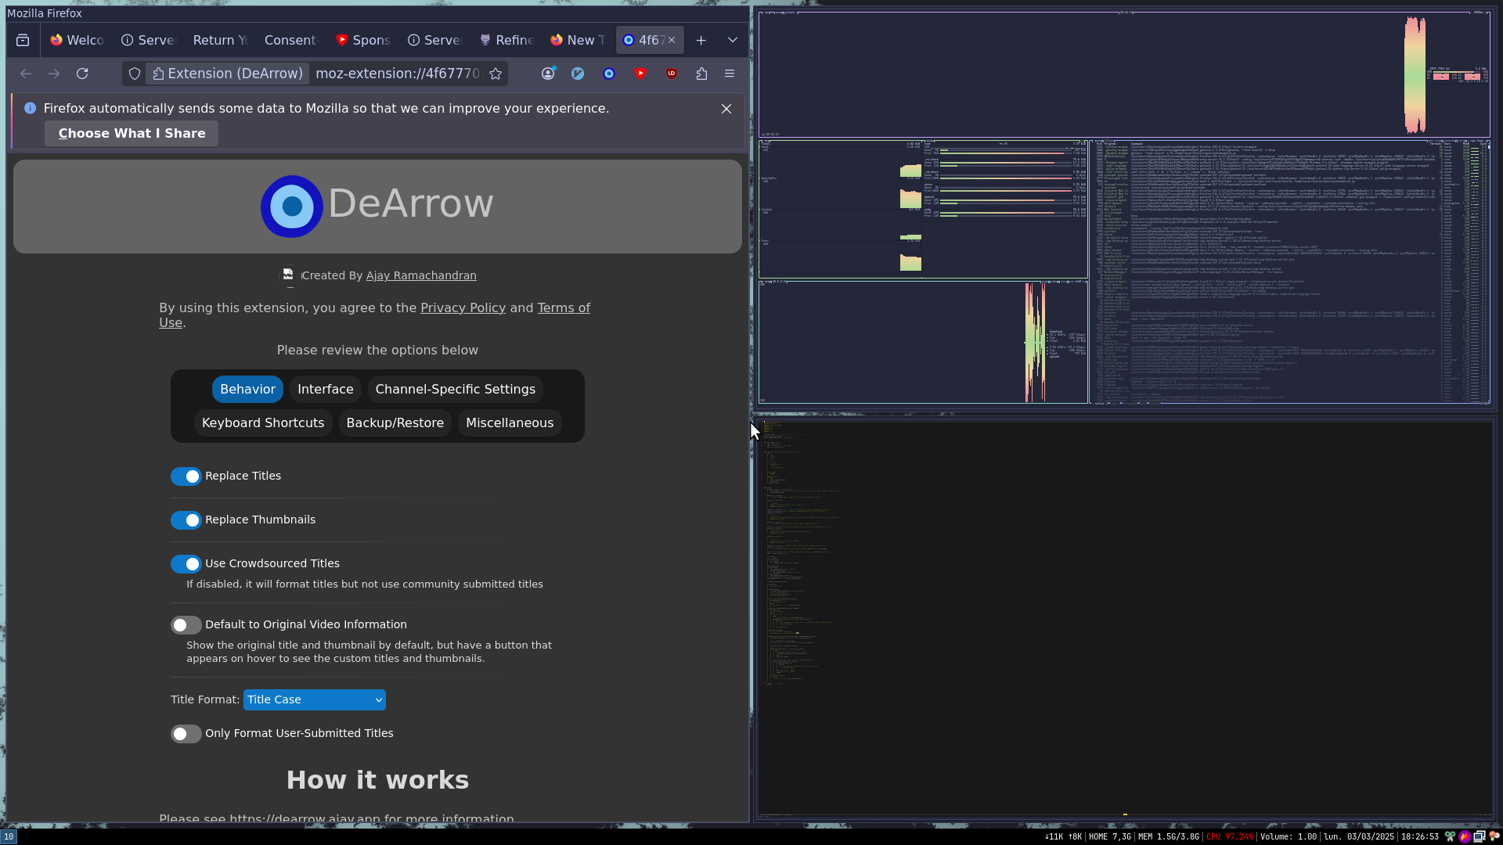This screenshot has height=845, width=1503.
Task: Open the SponsorBlock toolbar extension icon
Action: pyautogui.click(x=640, y=74)
